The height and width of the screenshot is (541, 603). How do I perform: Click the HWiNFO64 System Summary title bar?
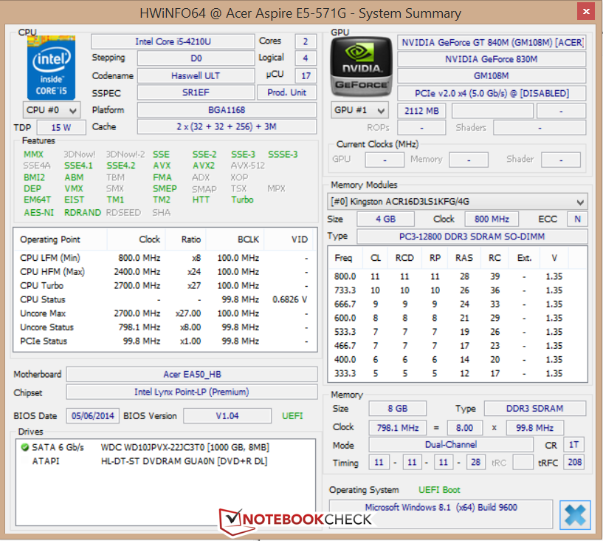pos(300,13)
